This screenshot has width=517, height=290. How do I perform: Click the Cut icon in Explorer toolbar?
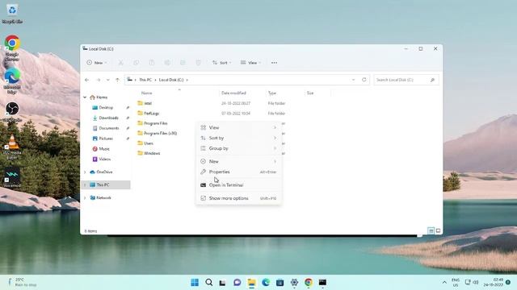tap(120, 63)
